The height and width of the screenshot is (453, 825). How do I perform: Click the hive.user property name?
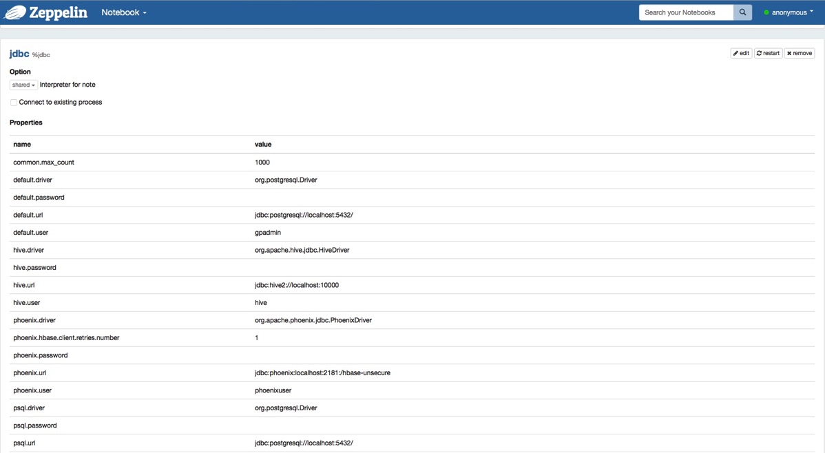[26, 303]
